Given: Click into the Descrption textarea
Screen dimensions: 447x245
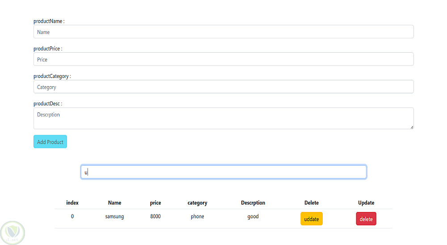Looking at the screenshot, I should 223,118.
